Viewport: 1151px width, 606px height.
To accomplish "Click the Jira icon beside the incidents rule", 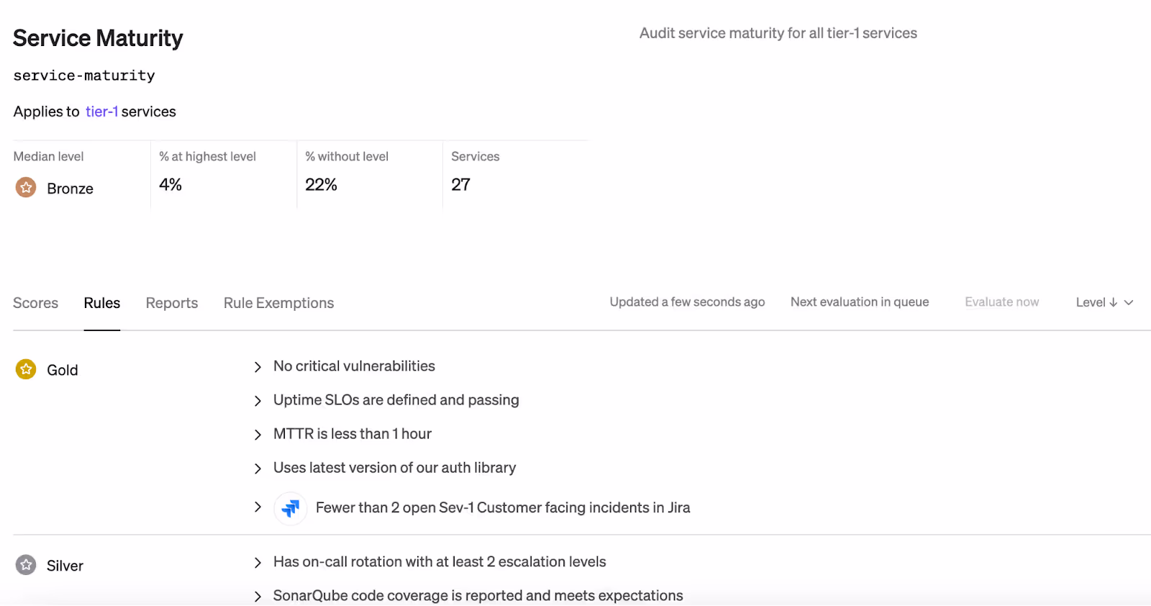I will point(291,508).
